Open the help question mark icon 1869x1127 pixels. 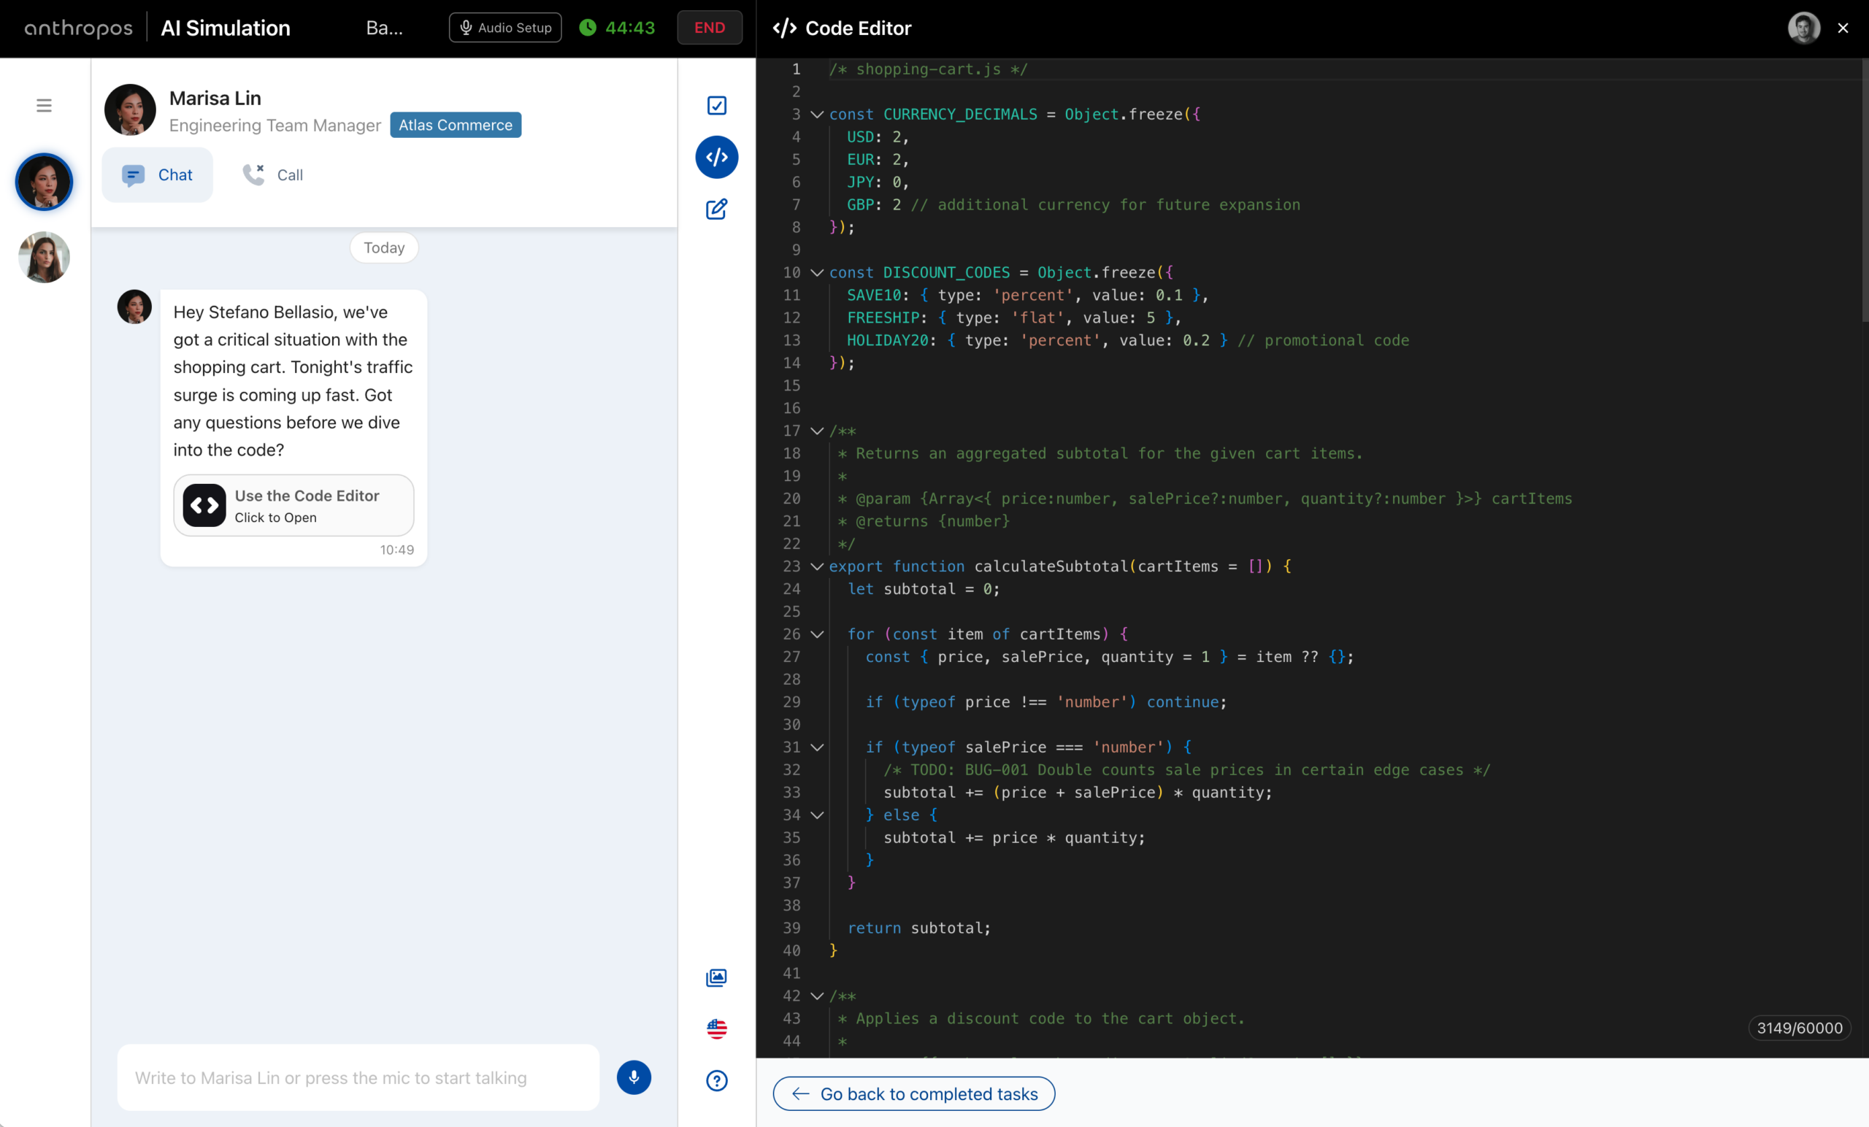[717, 1081]
